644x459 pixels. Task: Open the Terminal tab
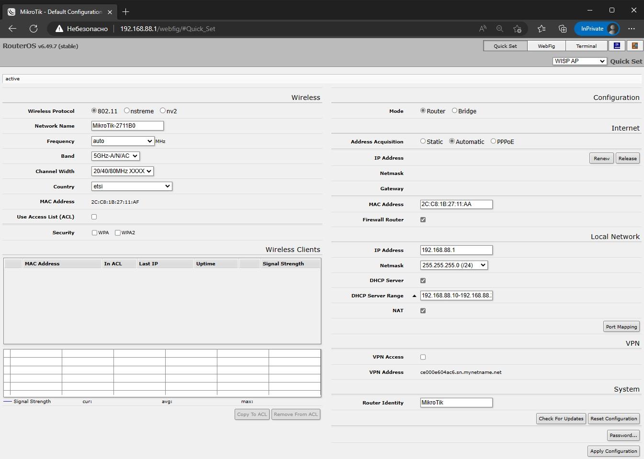(x=586, y=46)
